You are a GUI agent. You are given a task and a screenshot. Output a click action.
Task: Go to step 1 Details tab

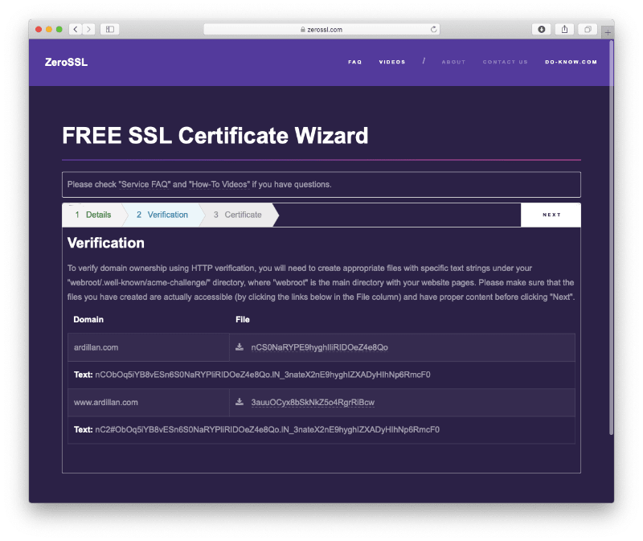pos(93,215)
